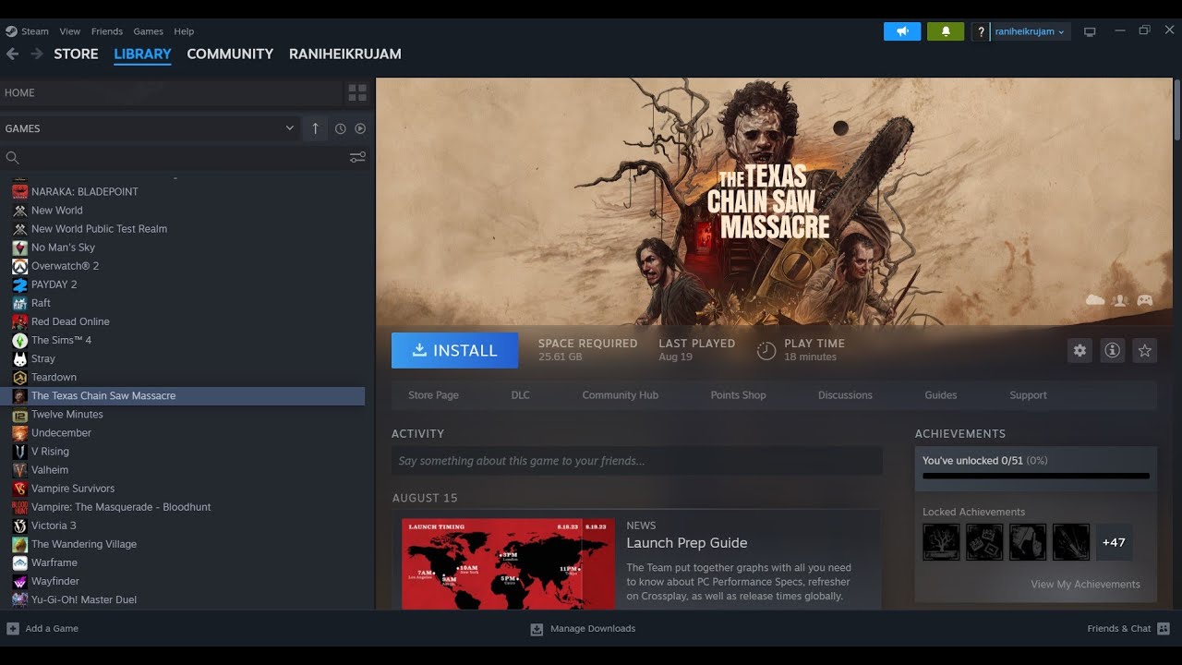Open the DLC link
This screenshot has height=665, width=1182.
[521, 395]
